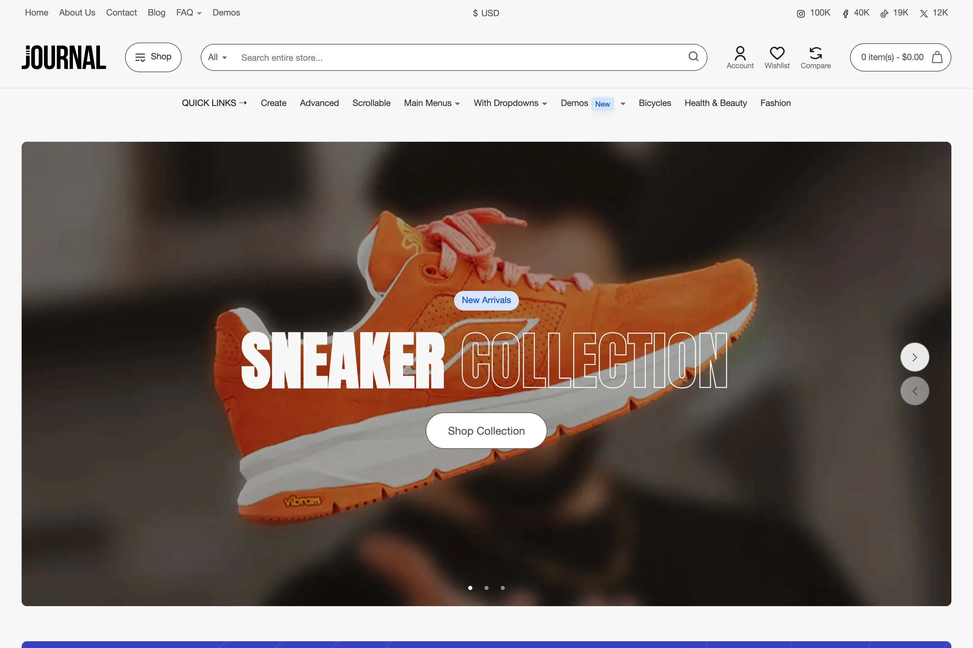Open the $ USD currency selector
Image resolution: width=973 pixels, height=648 pixels.
[486, 13]
